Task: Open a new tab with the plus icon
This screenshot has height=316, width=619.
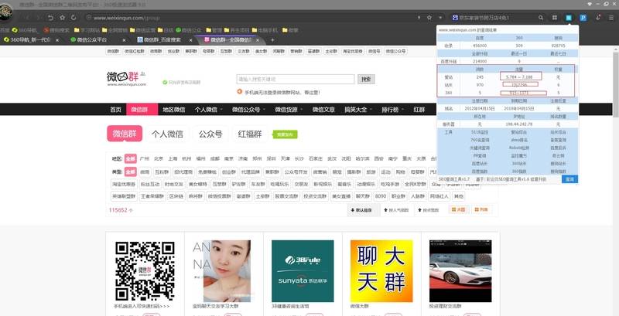Action: click(x=272, y=40)
